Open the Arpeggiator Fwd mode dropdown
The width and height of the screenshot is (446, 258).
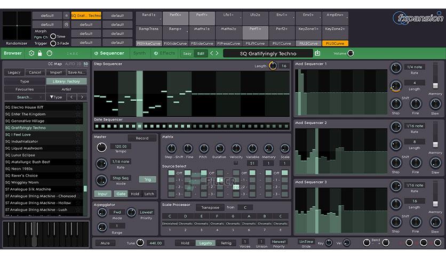click(117, 212)
